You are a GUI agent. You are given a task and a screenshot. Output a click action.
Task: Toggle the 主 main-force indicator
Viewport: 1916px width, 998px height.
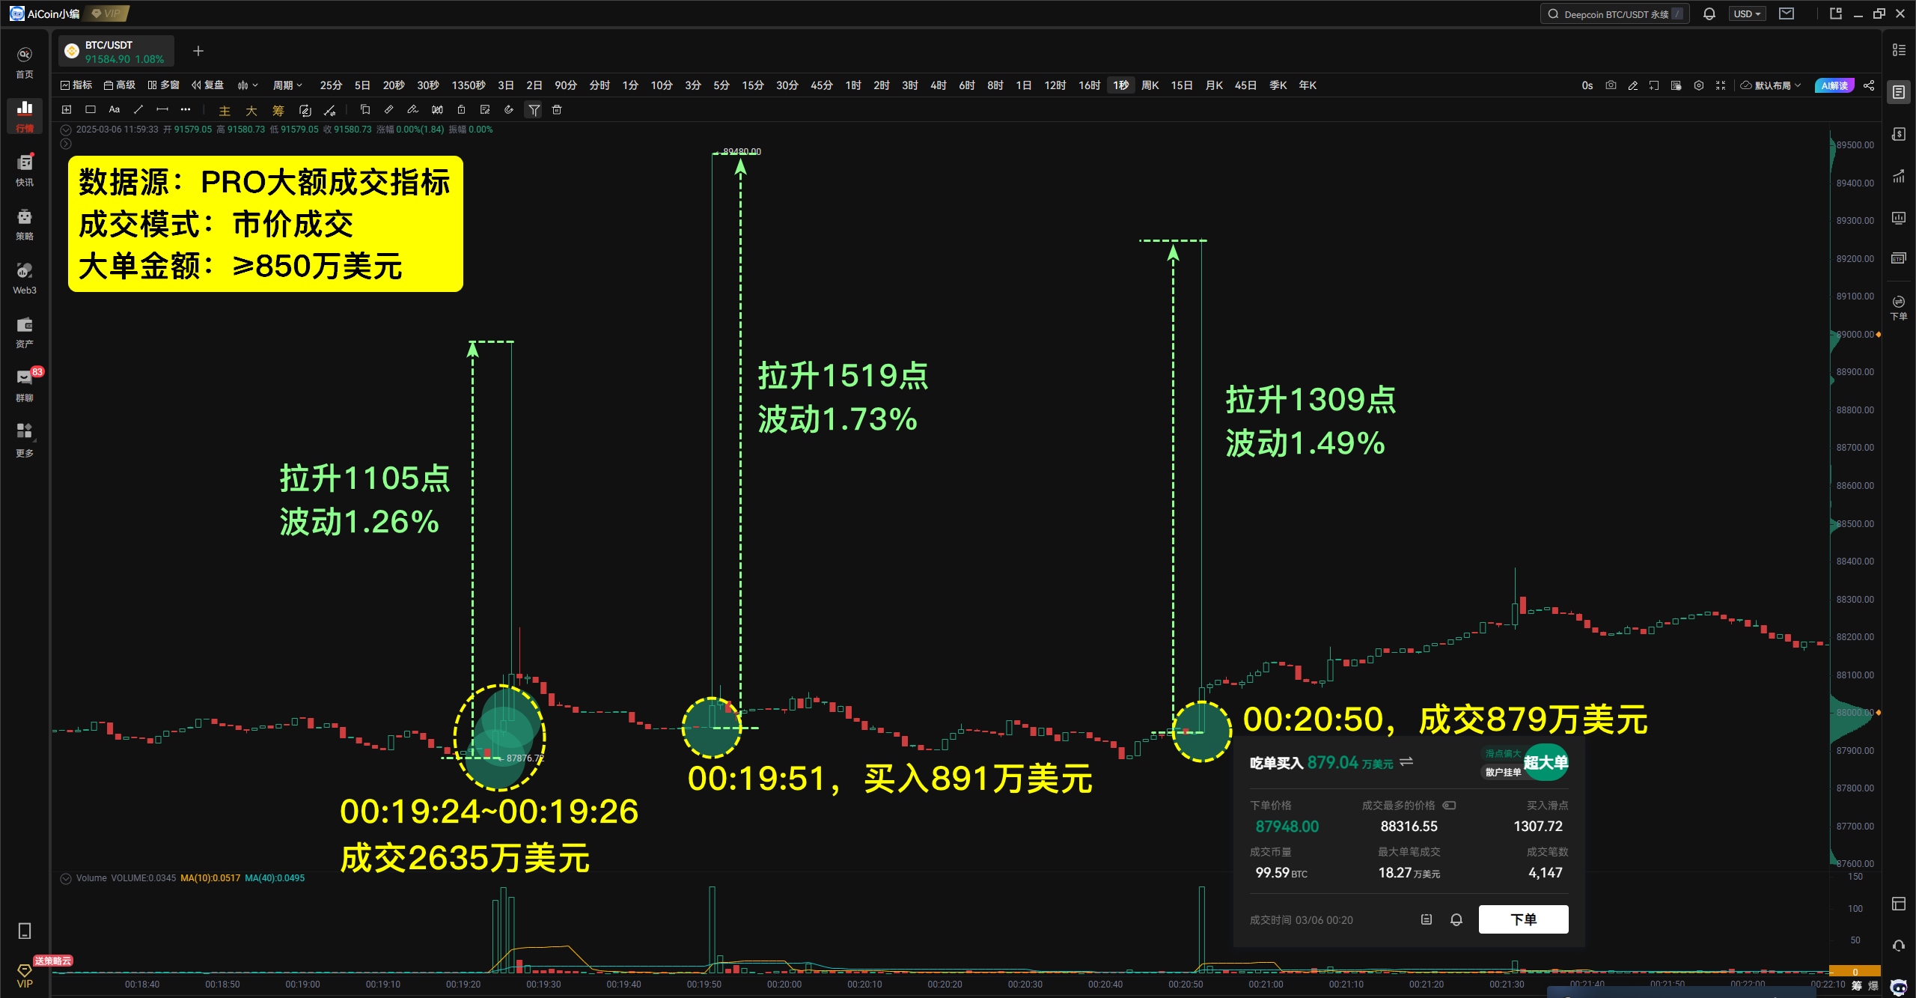tap(225, 111)
